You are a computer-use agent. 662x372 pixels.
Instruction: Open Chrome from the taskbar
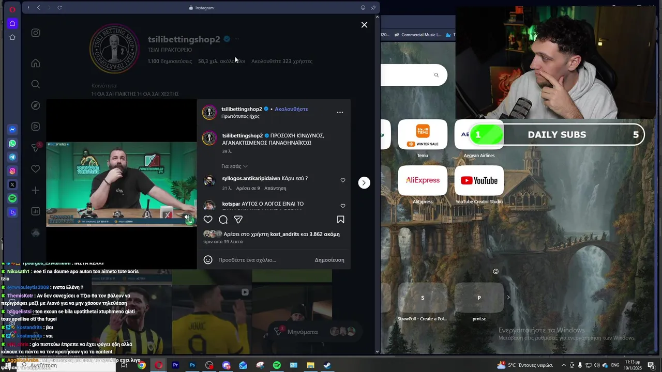click(141, 365)
